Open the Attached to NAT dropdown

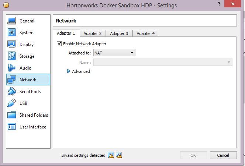tap(114, 53)
